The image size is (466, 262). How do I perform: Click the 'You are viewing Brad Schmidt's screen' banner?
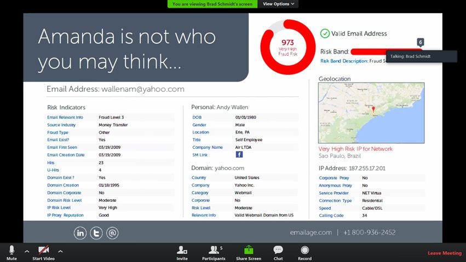click(x=212, y=4)
